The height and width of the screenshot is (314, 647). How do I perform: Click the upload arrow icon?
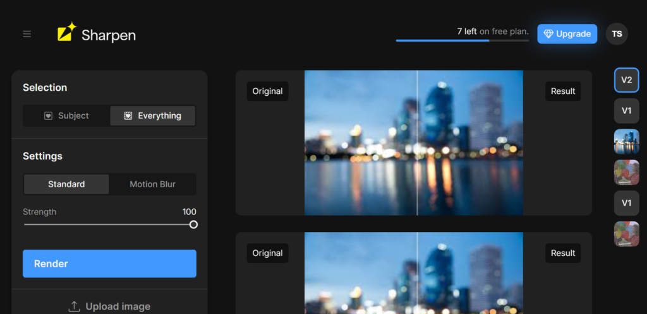(x=74, y=306)
